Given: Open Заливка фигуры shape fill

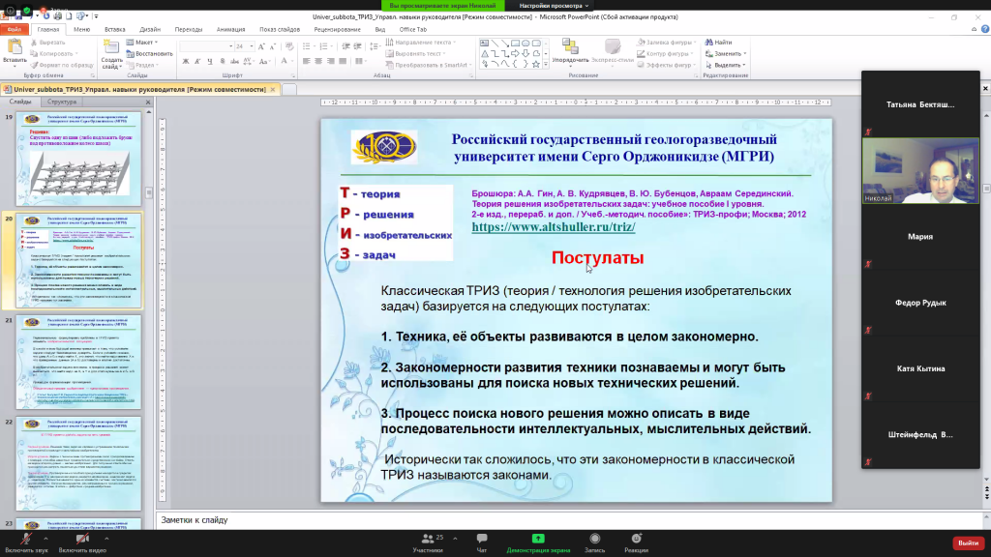Looking at the screenshot, I should point(666,43).
